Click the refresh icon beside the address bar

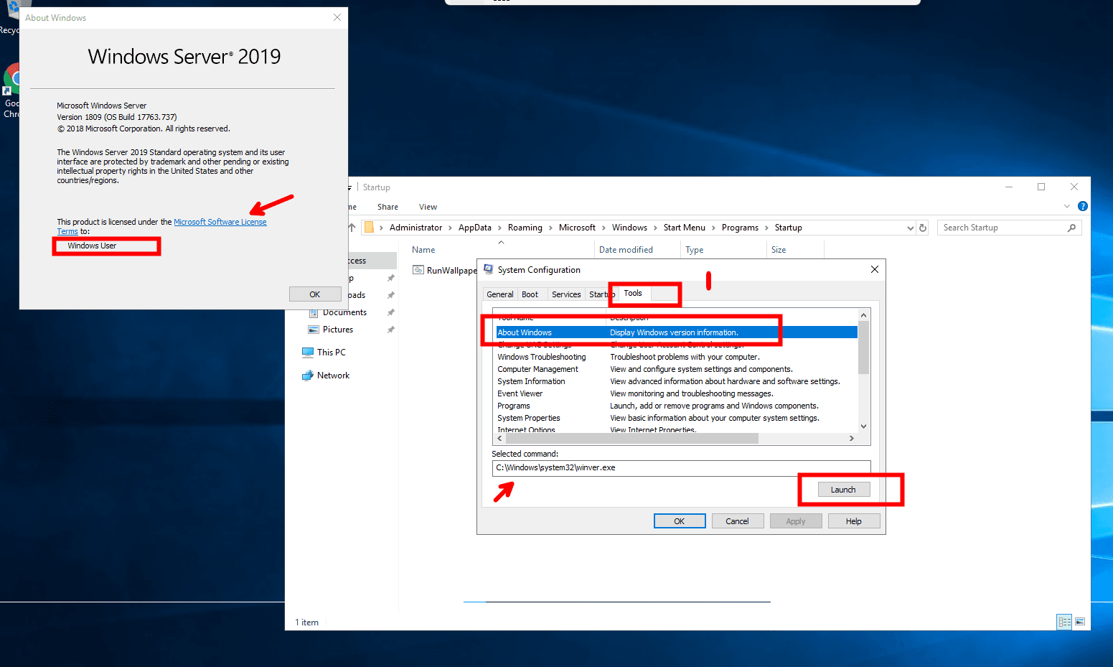click(923, 228)
